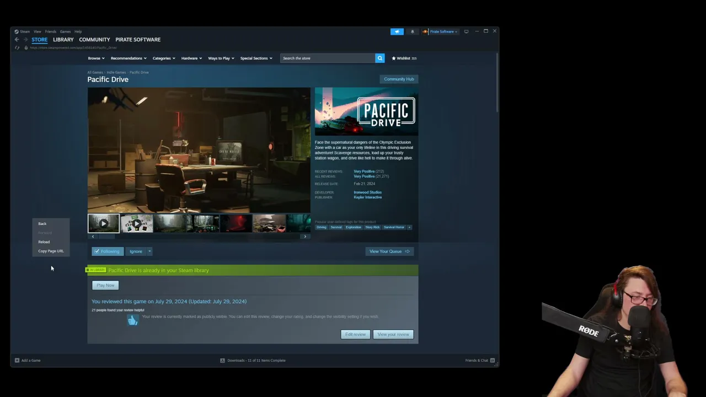Open the dropdown arrow next to Ignore
This screenshot has width=706, height=397.
(x=149, y=251)
